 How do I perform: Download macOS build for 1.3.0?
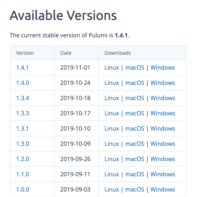(135, 144)
